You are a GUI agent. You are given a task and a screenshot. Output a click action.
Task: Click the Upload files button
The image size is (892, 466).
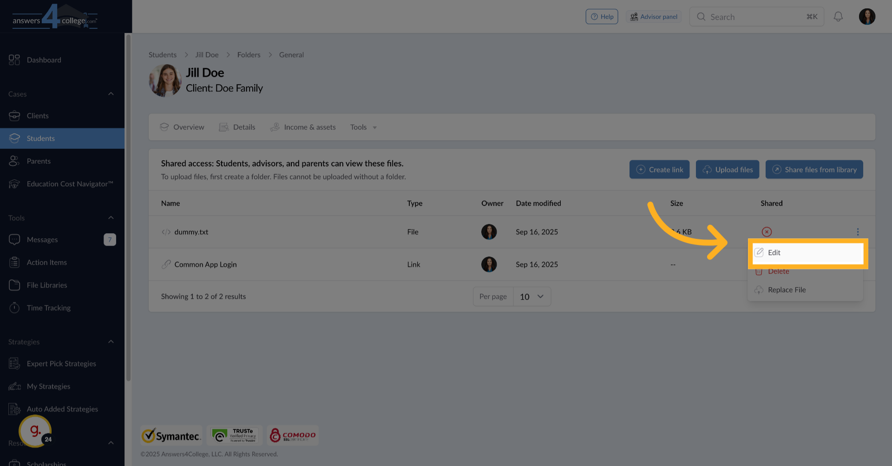(x=728, y=170)
